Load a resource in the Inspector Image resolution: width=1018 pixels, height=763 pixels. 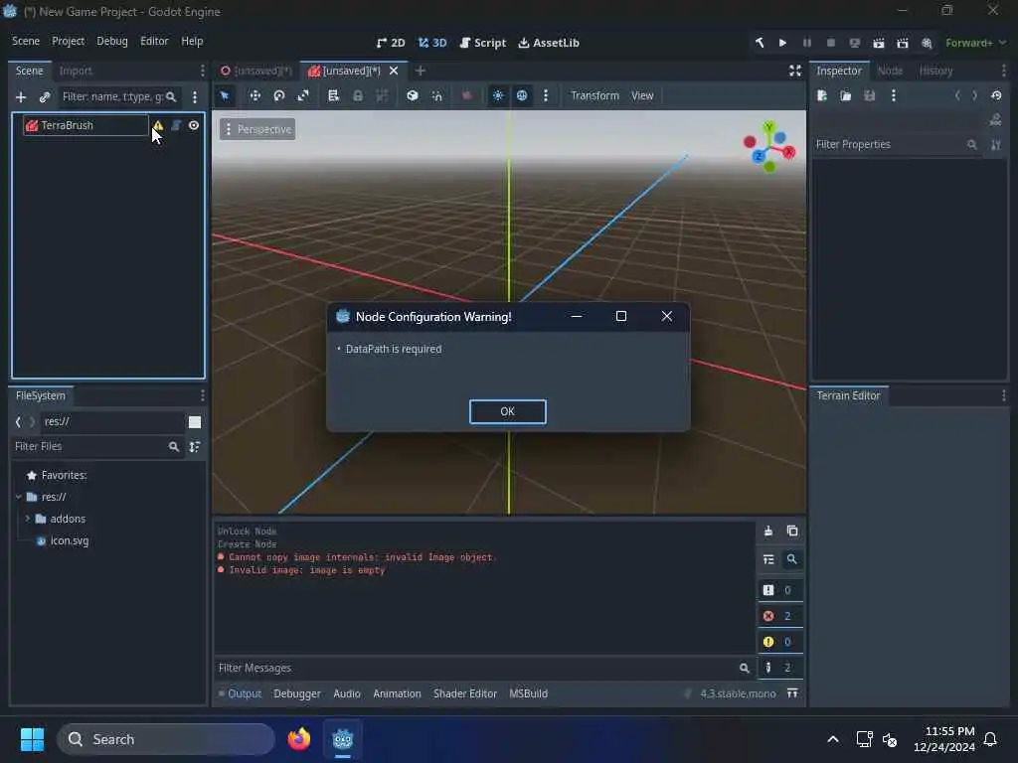click(x=846, y=95)
